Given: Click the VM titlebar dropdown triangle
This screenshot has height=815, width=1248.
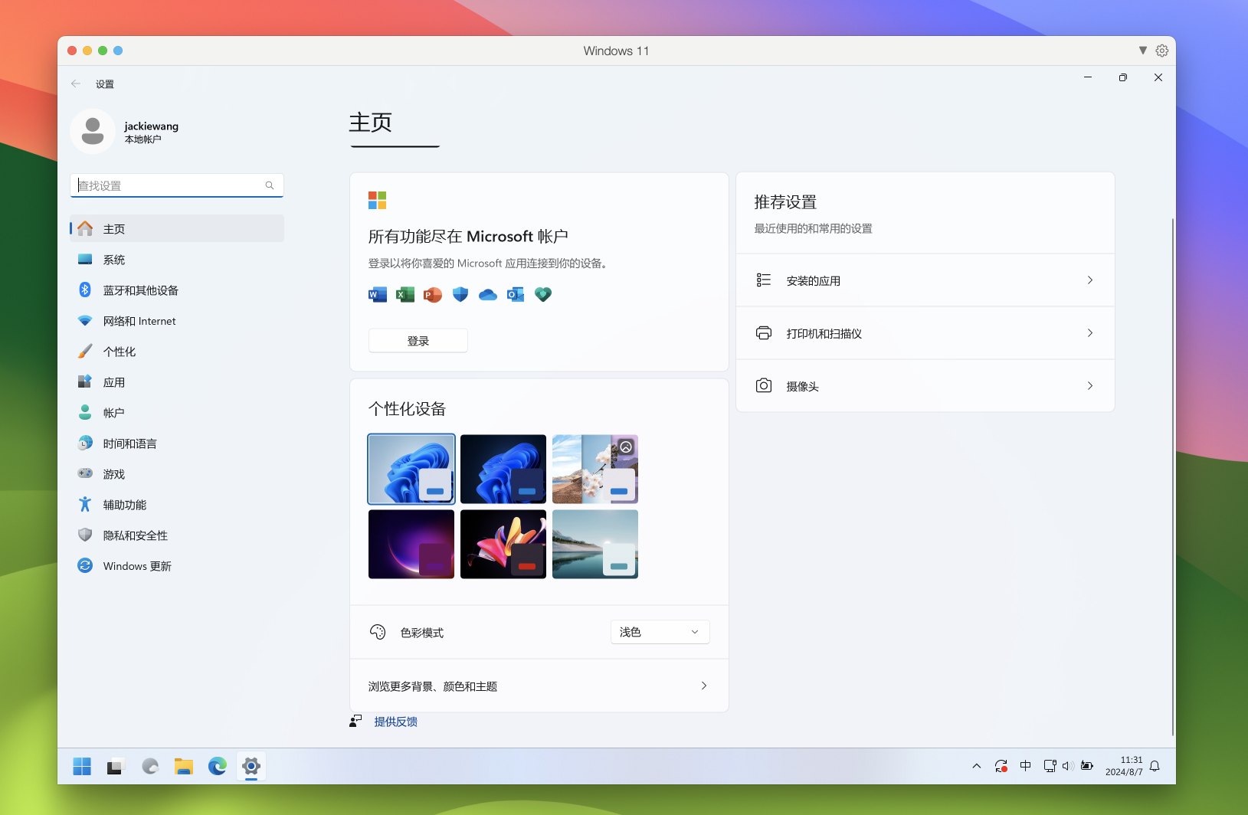Looking at the screenshot, I should coord(1143,51).
